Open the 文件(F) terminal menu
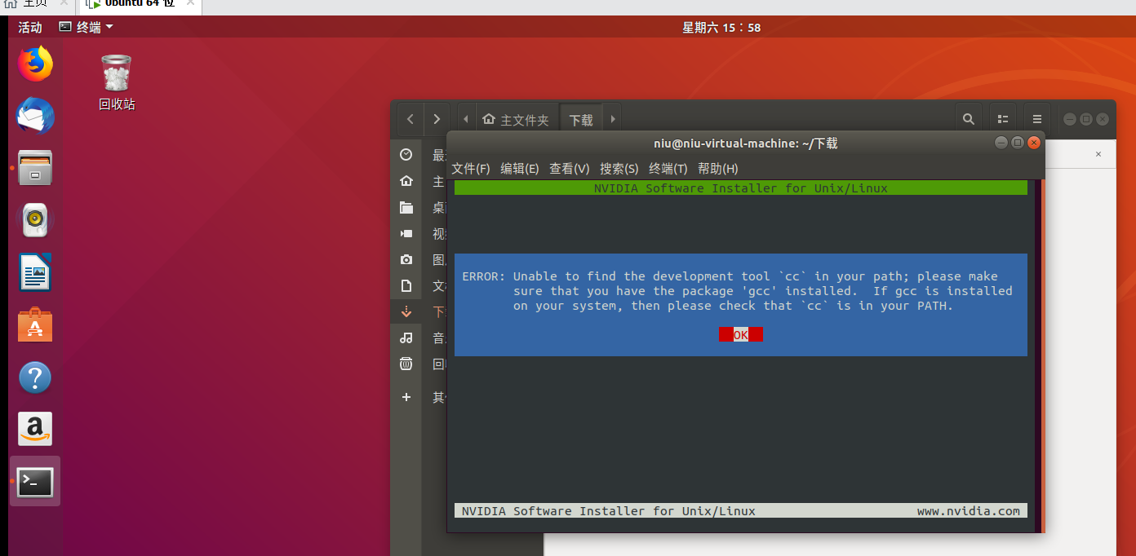Image resolution: width=1136 pixels, height=556 pixels. click(471, 169)
